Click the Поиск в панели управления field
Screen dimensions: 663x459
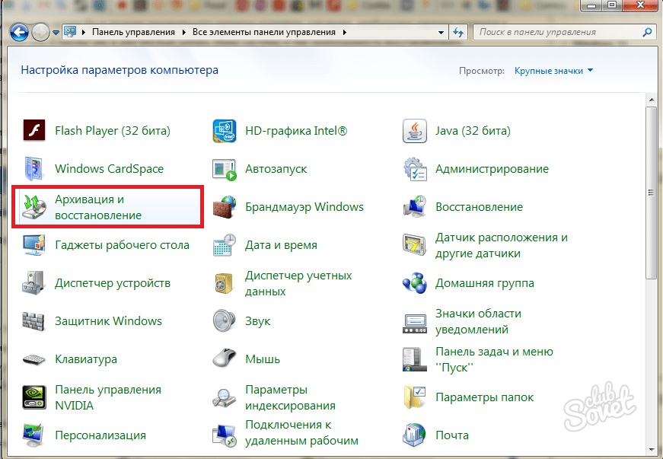click(558, 33)
